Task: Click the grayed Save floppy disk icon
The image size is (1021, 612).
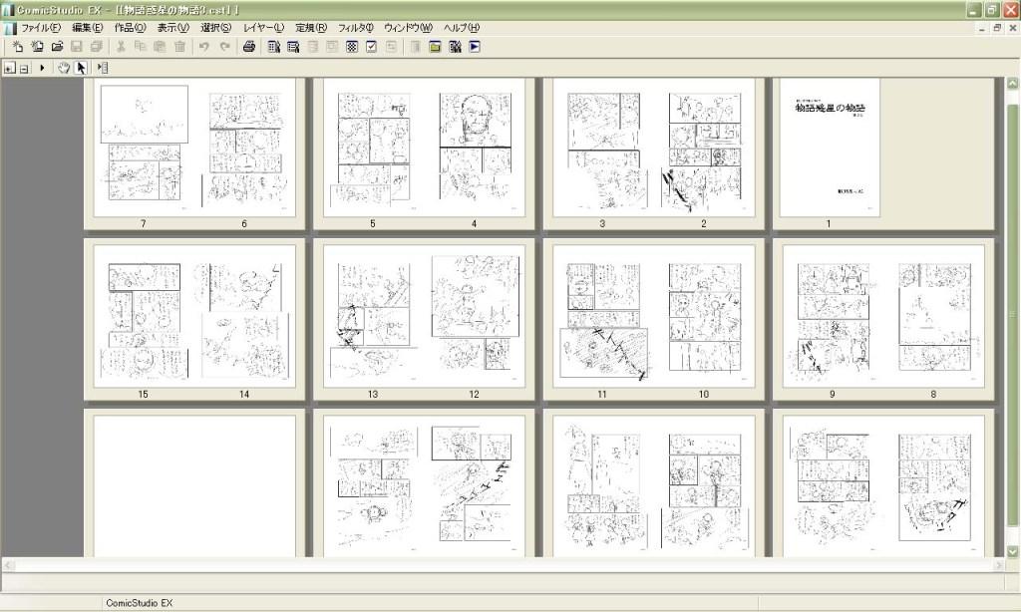Action: (77, 46)
